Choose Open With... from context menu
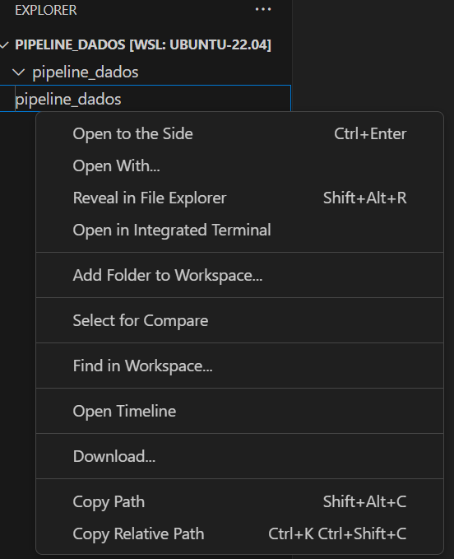 (117, 166)
